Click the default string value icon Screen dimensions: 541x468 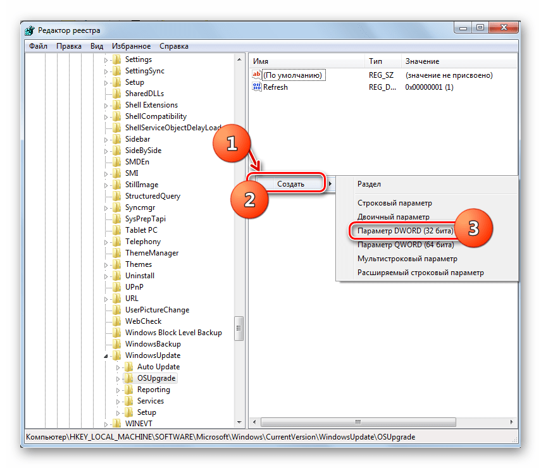[257, 75]
